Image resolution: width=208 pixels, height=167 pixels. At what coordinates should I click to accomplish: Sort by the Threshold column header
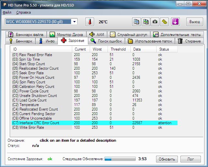tap(119, 49)
